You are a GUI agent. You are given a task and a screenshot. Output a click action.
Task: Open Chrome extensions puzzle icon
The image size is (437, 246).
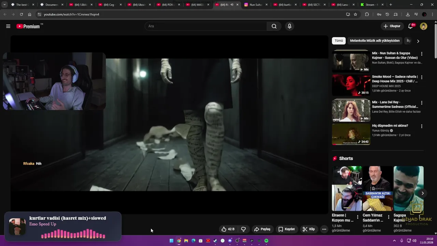point(367,14)
